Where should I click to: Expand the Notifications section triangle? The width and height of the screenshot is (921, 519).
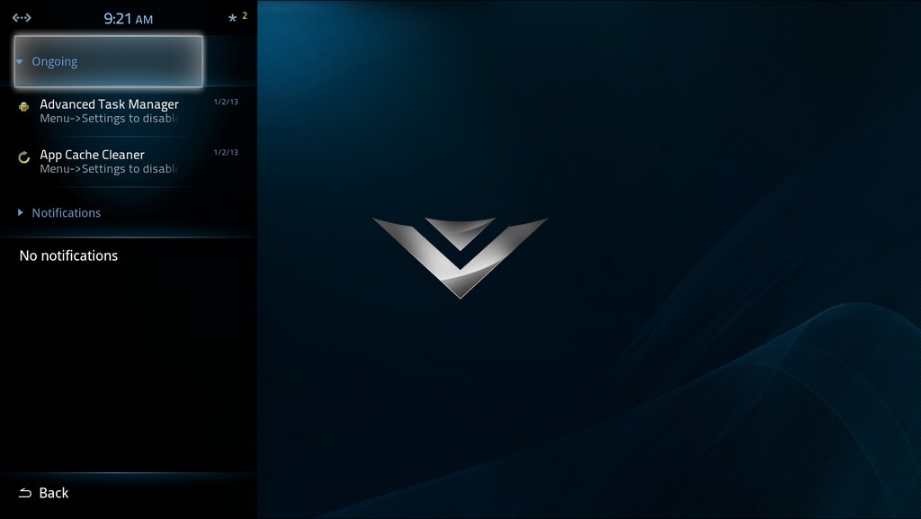[21, 212]
